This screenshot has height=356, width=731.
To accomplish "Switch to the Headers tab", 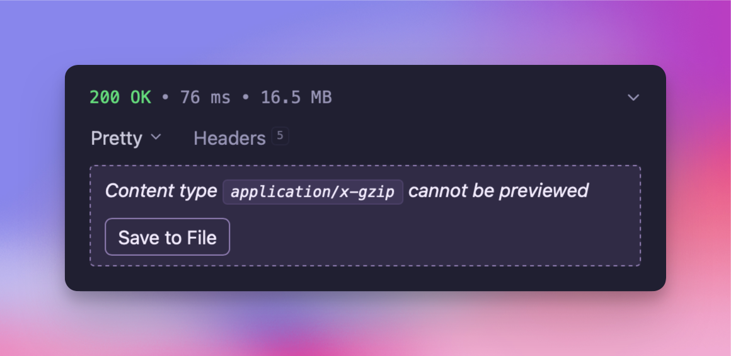I will click(229, 138).
